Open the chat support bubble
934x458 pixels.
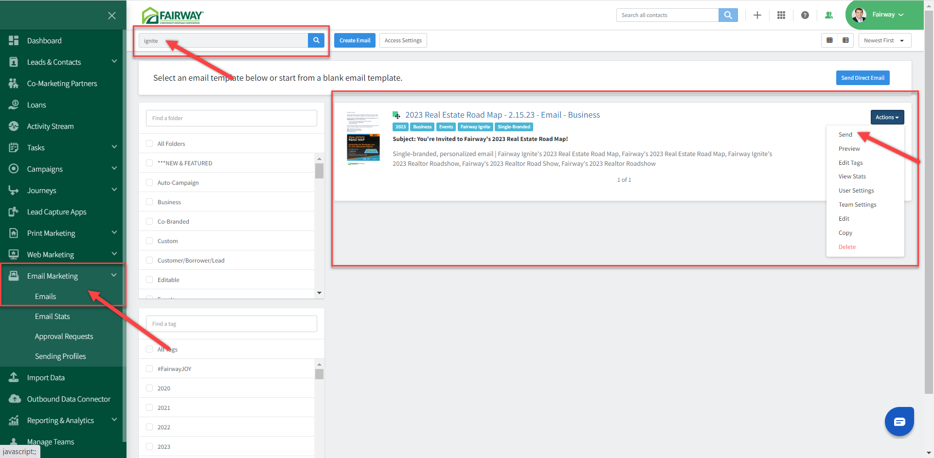pos(899,422)
